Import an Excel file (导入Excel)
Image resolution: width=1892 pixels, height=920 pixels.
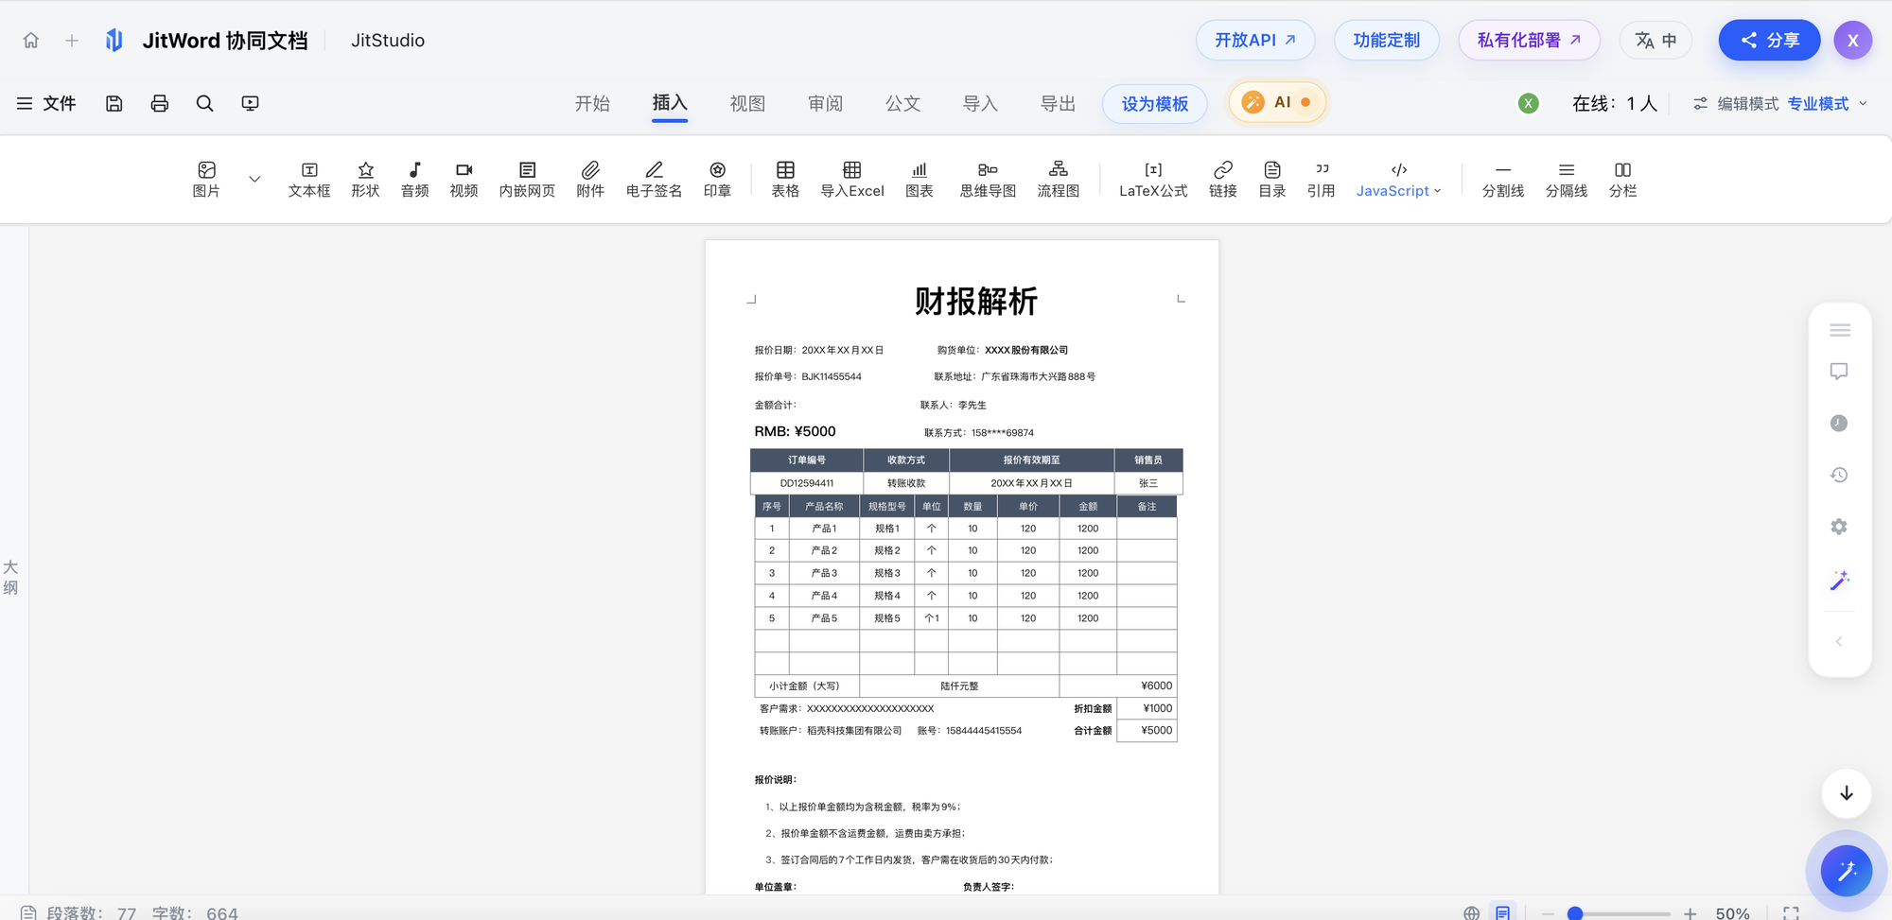pos(852,179)
